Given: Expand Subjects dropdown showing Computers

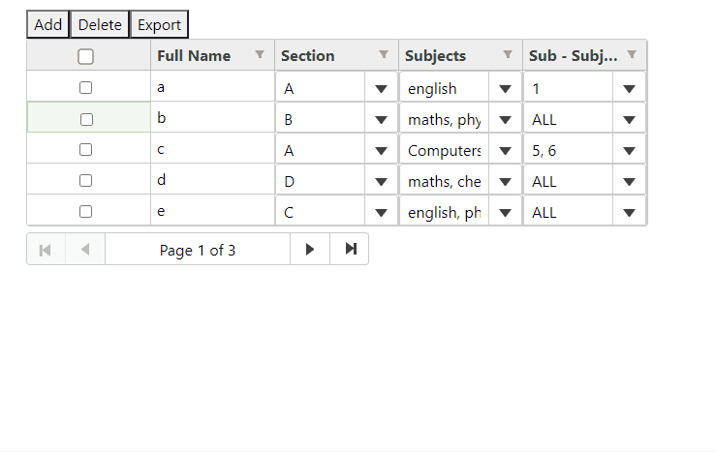Looking at the screenshot, I should click(x=505, y=151).
